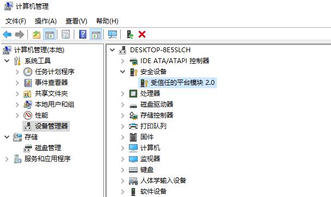Image resolution: width=331 pixels, height=197 pixels.
Task: Open the 文件(F) menu
Action: pos(16,21)
